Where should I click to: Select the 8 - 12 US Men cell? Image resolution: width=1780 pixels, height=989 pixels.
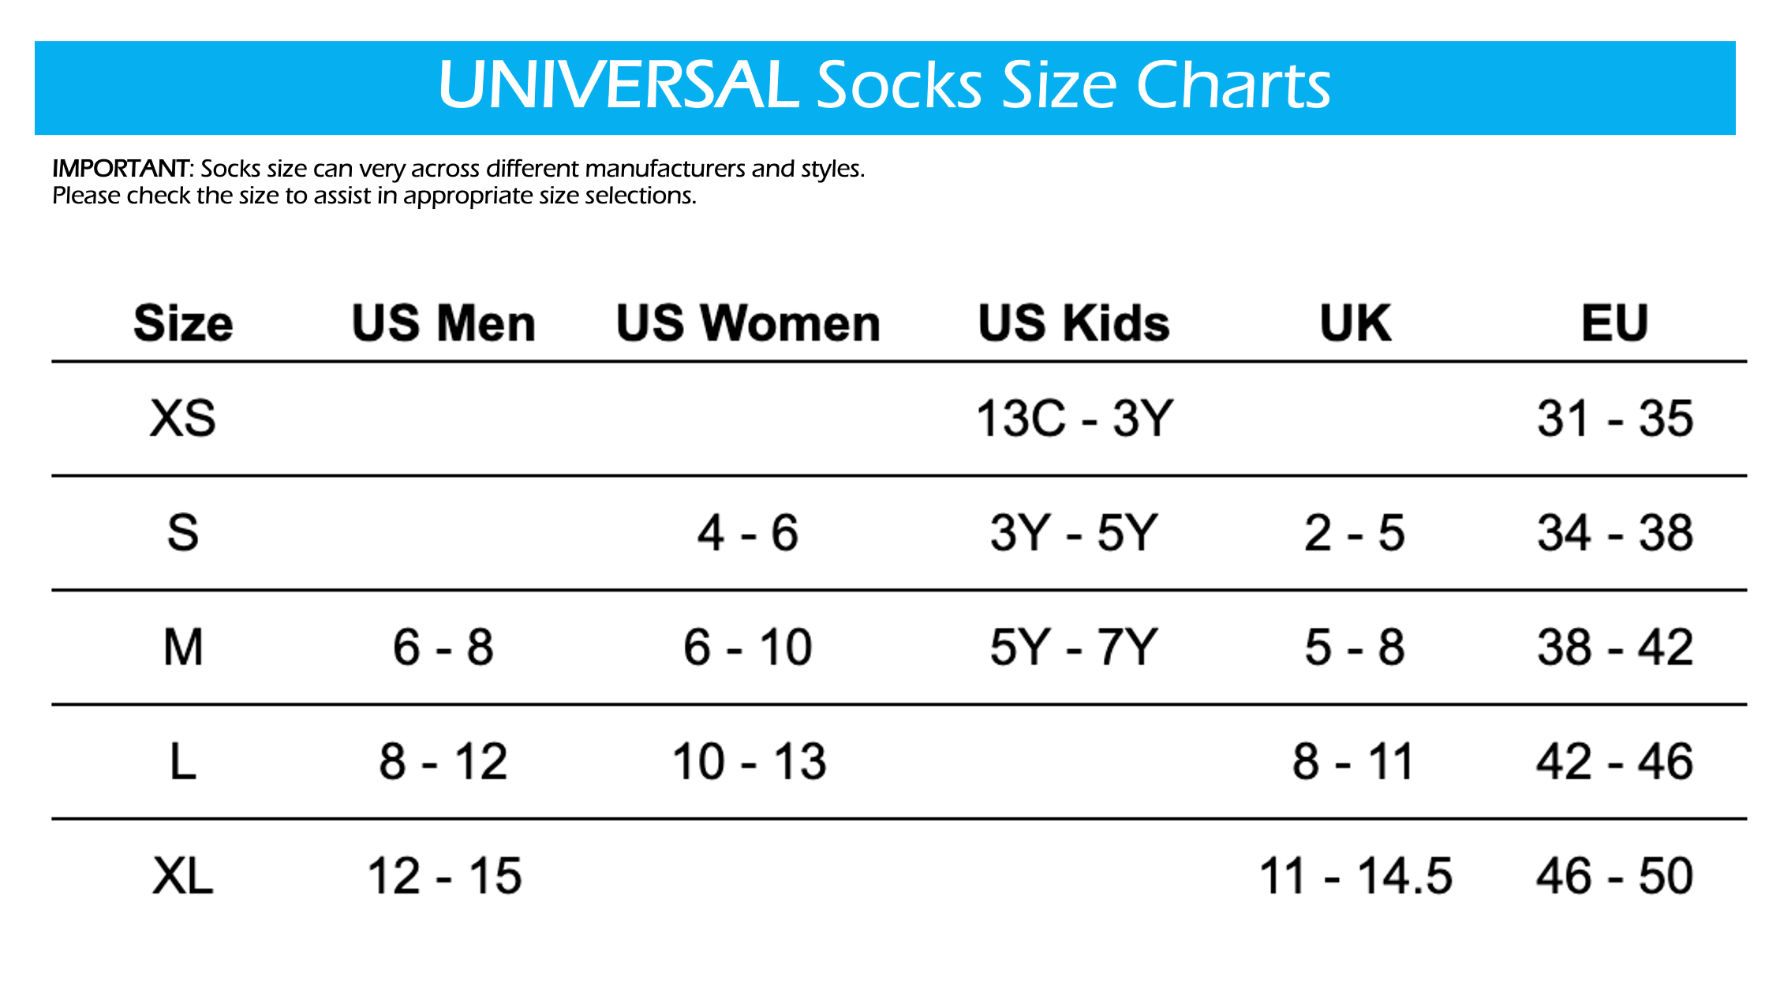(x=443, y=762)
